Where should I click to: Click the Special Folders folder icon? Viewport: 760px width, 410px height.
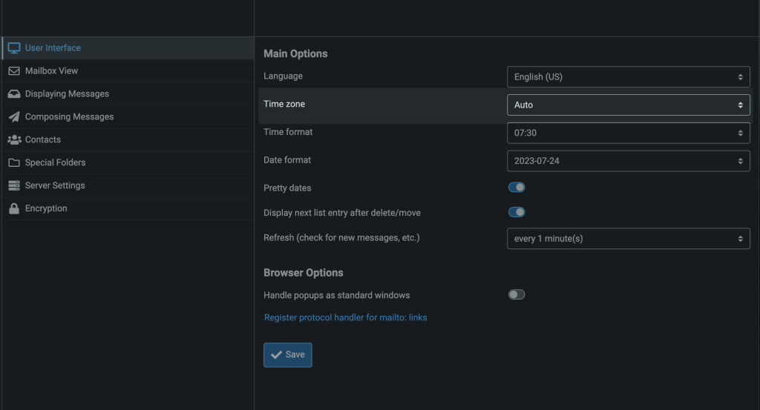(13, 163)
